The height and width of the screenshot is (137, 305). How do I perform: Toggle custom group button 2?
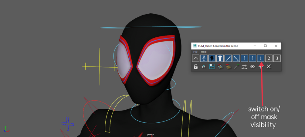pos(269,58)
